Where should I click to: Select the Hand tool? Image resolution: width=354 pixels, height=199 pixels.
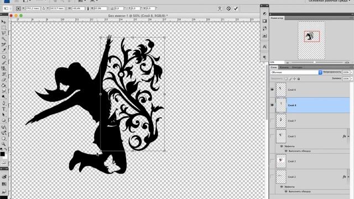click(x=3, y=138)
